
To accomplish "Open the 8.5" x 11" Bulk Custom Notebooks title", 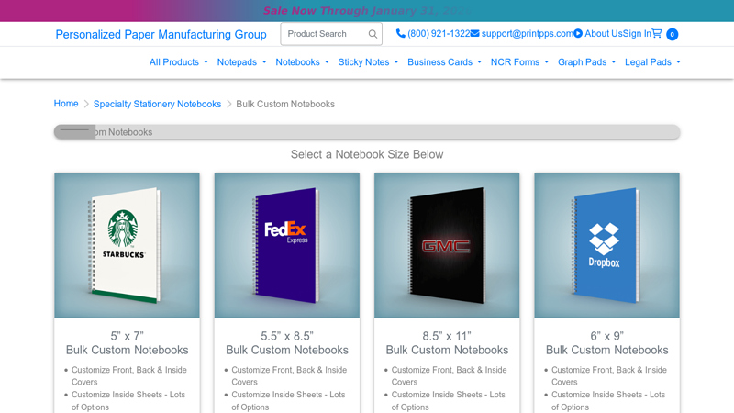I will click(447, 342).
